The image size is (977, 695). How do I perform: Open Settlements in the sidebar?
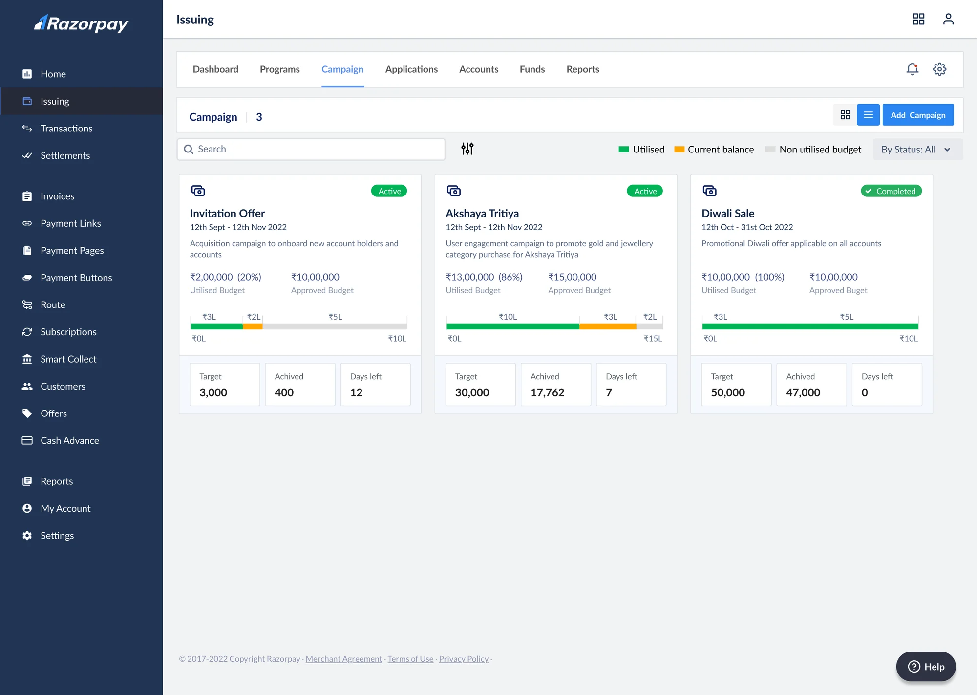pyautogui.click(x=81, y=155)
